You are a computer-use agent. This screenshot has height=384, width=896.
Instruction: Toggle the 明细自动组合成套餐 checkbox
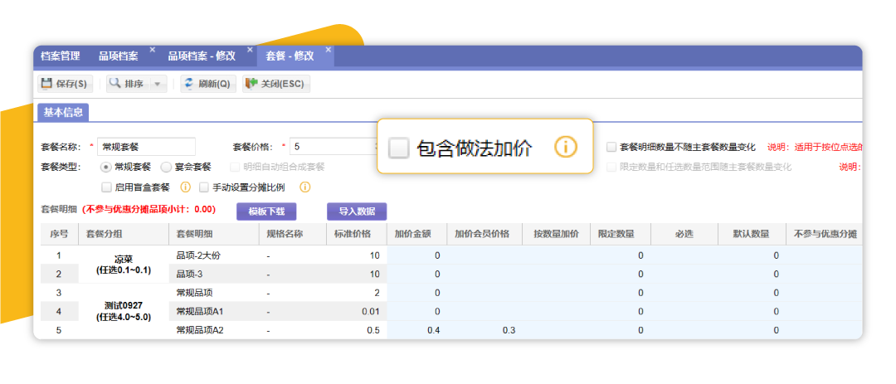(235, 168)
